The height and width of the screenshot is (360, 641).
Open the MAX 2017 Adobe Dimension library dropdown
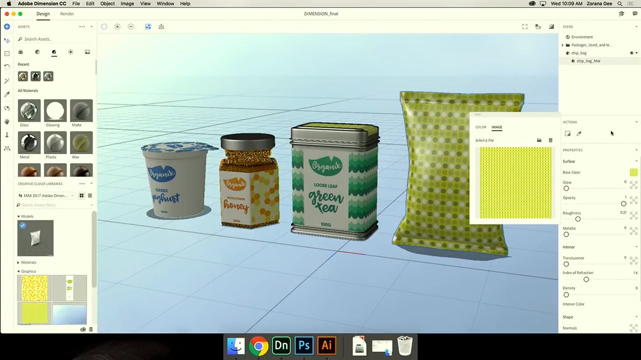click(48, 196)
